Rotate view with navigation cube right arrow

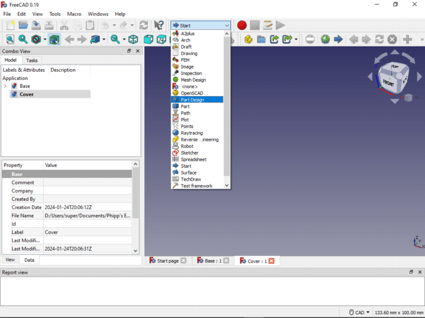coord(419,77)
